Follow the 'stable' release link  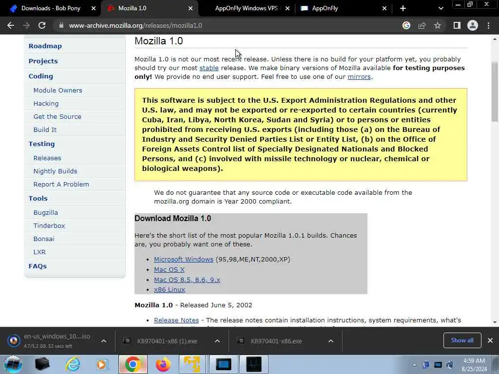click(x=209, y=68)
